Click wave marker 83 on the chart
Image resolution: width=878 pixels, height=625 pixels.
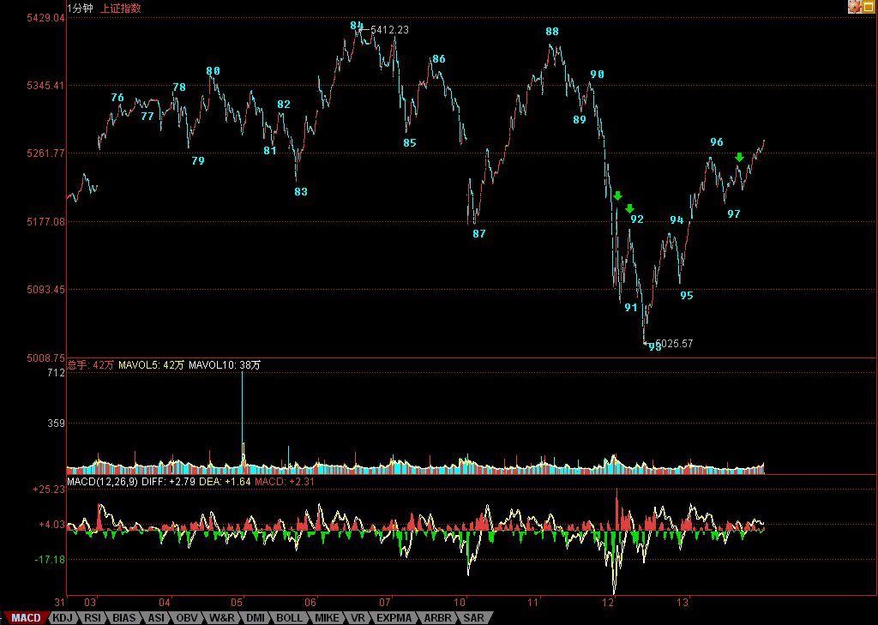[300, 192]
